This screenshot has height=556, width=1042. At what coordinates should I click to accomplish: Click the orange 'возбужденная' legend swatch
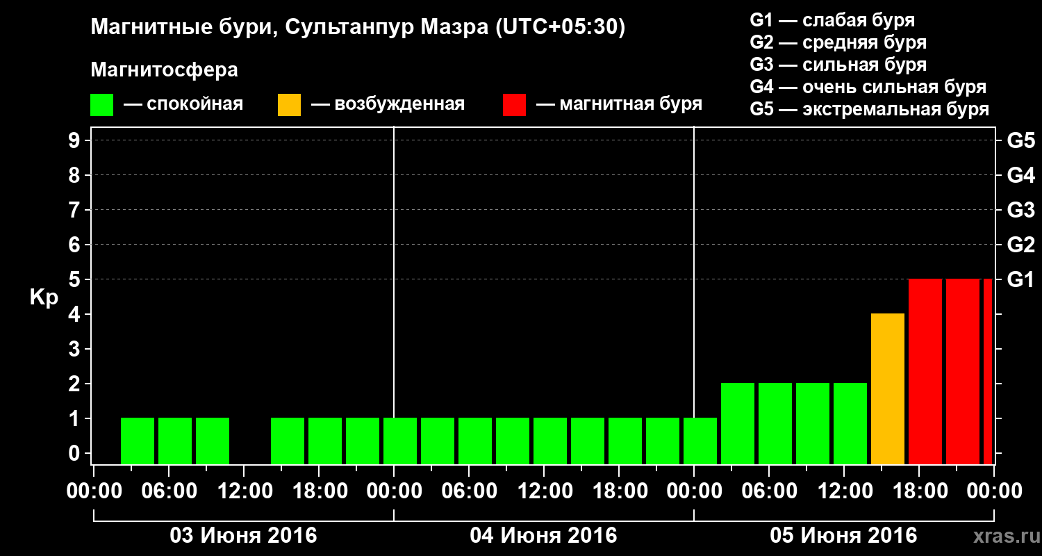pyautogui.click(x=289, y=105)
